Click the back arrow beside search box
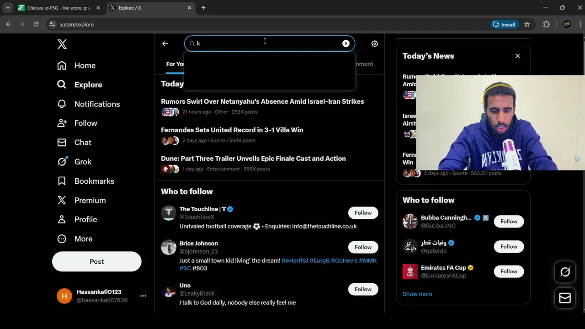 click(165, 44)
